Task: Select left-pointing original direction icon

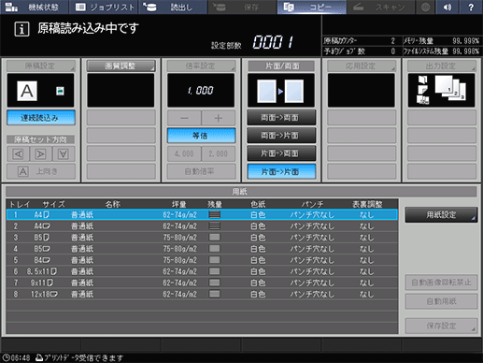Action: pos(19,154)
